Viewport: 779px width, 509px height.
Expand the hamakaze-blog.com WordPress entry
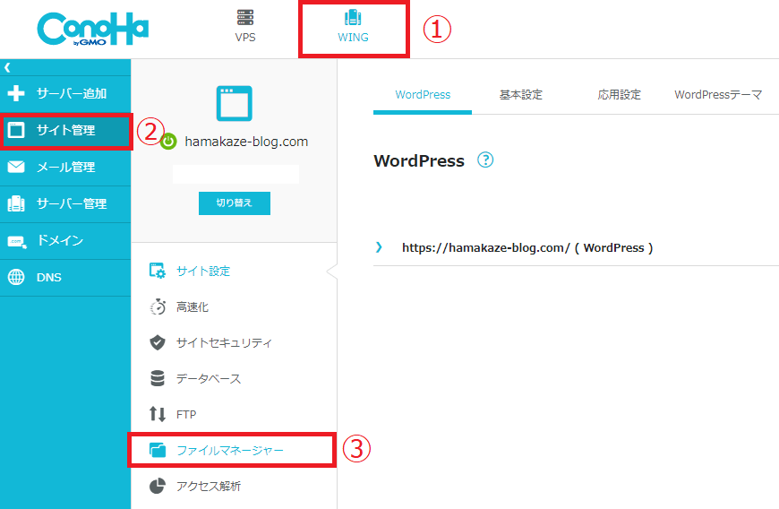coord(379,247)
